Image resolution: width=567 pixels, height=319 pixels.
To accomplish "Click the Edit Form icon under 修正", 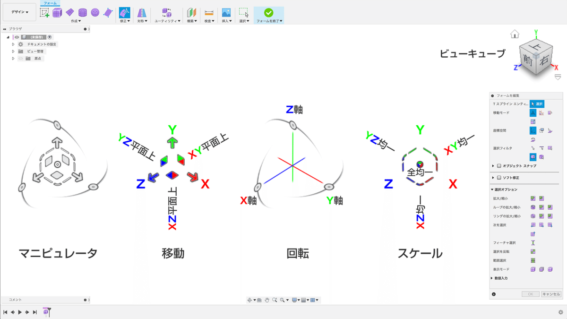I will pyautogui.click(x=125, y=13).
